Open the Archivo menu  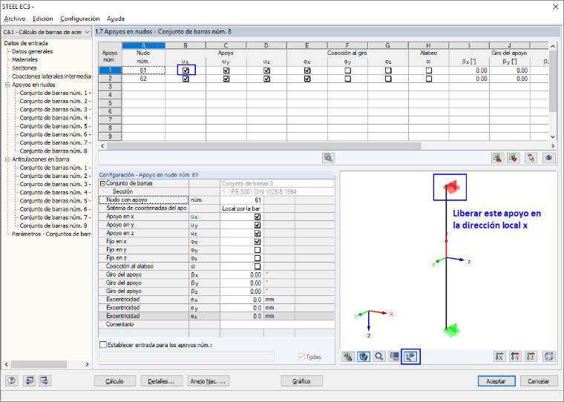(x=15, y=19)
